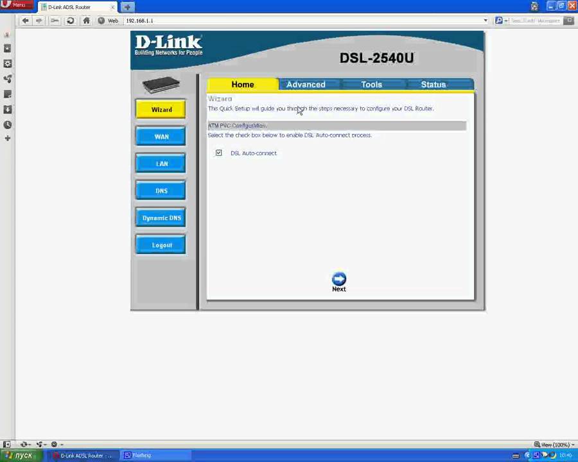Close the D-Link ADSL Router tab
The image size is (578, 462).
[x=113, y=7]
